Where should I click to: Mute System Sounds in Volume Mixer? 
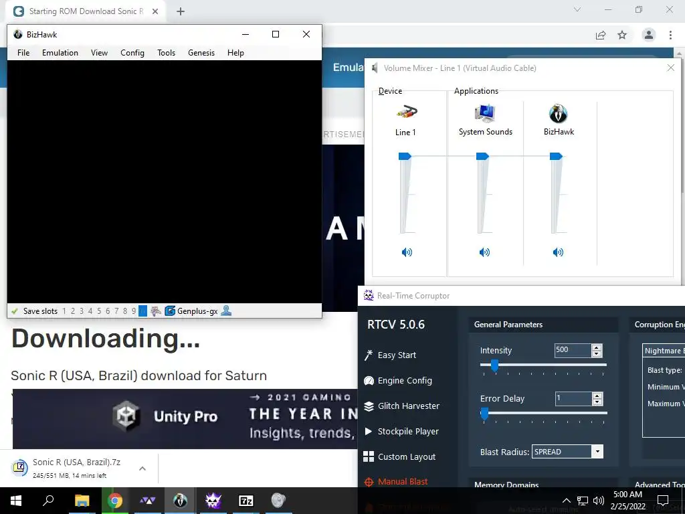(x=484, y=252)
